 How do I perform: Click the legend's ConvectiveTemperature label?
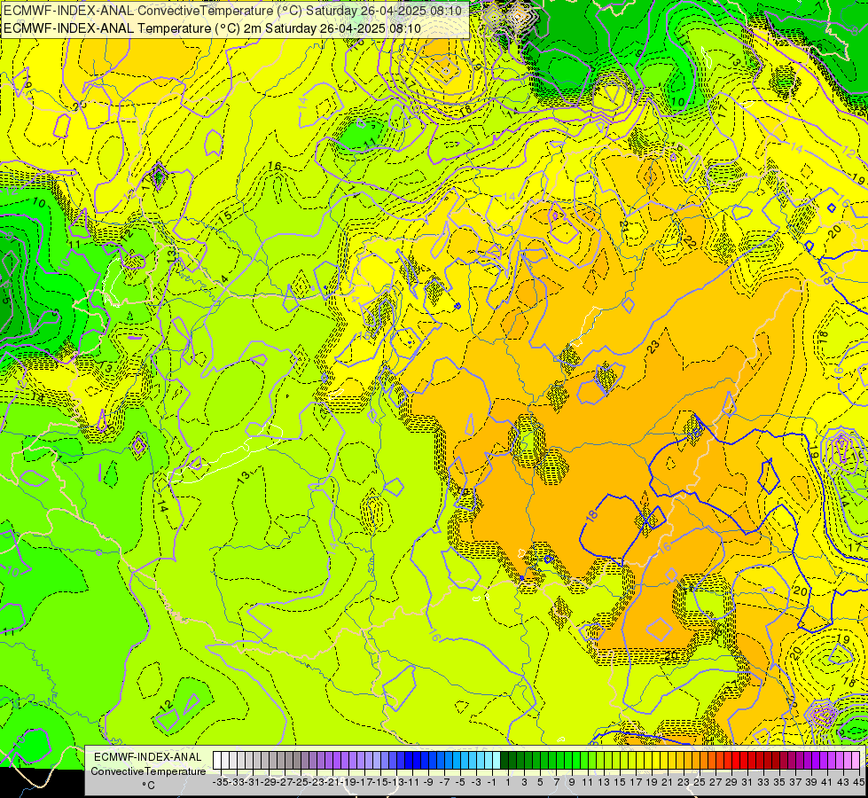coord(148,771)
